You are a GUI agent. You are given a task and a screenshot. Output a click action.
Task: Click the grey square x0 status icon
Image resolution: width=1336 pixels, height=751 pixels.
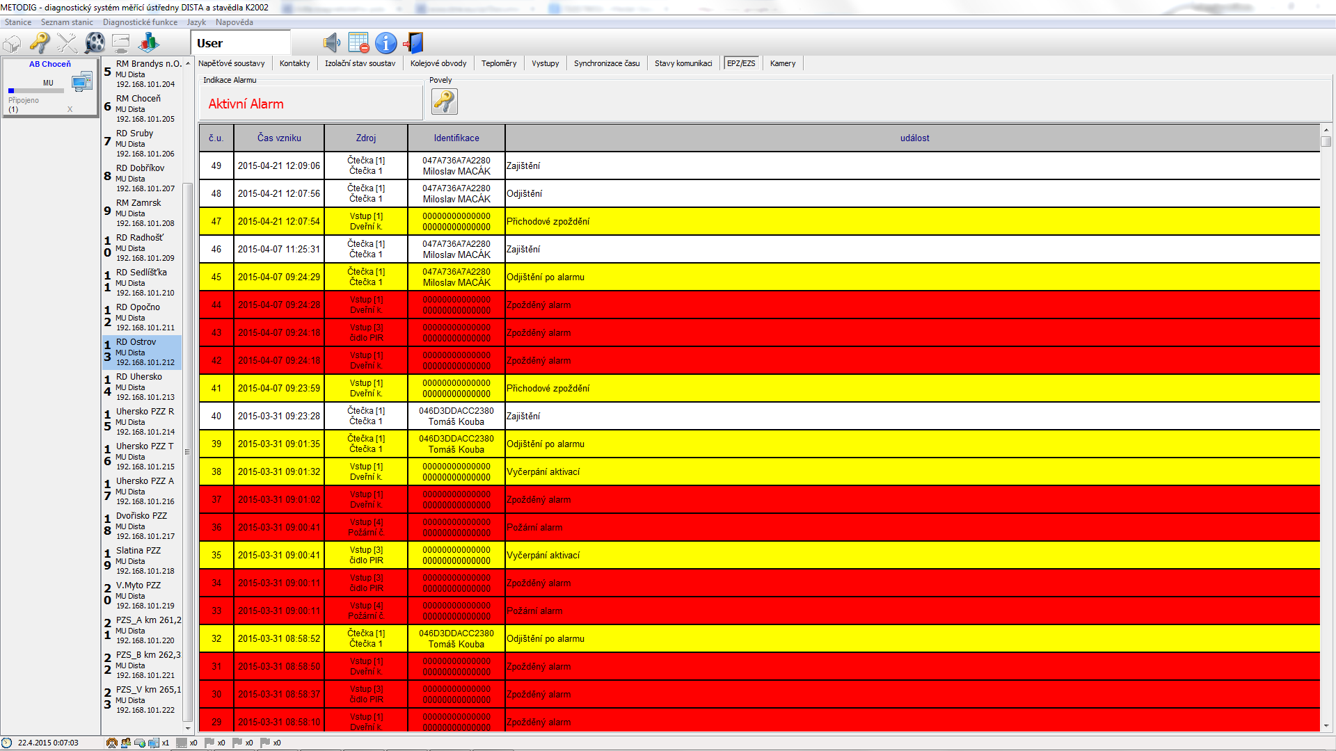pos(182,743)
